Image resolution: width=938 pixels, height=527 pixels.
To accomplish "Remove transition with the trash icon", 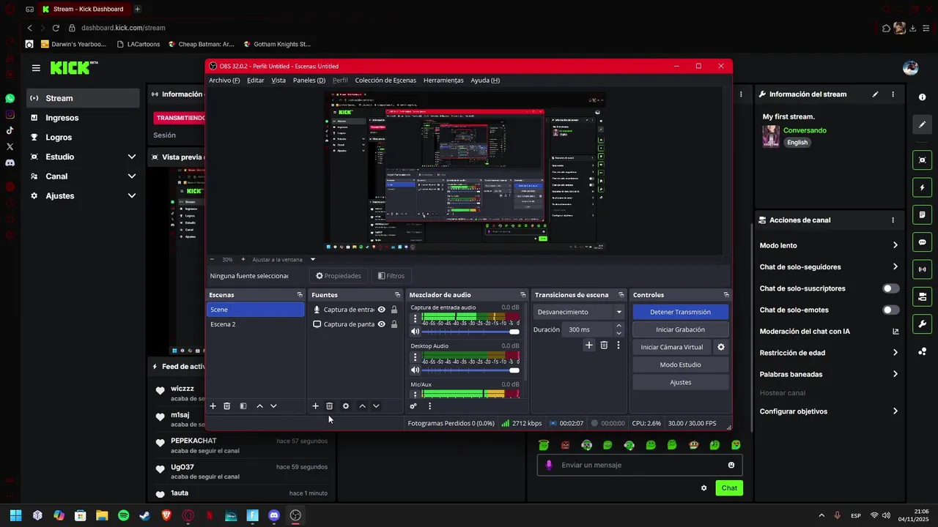I will point(604,345).
